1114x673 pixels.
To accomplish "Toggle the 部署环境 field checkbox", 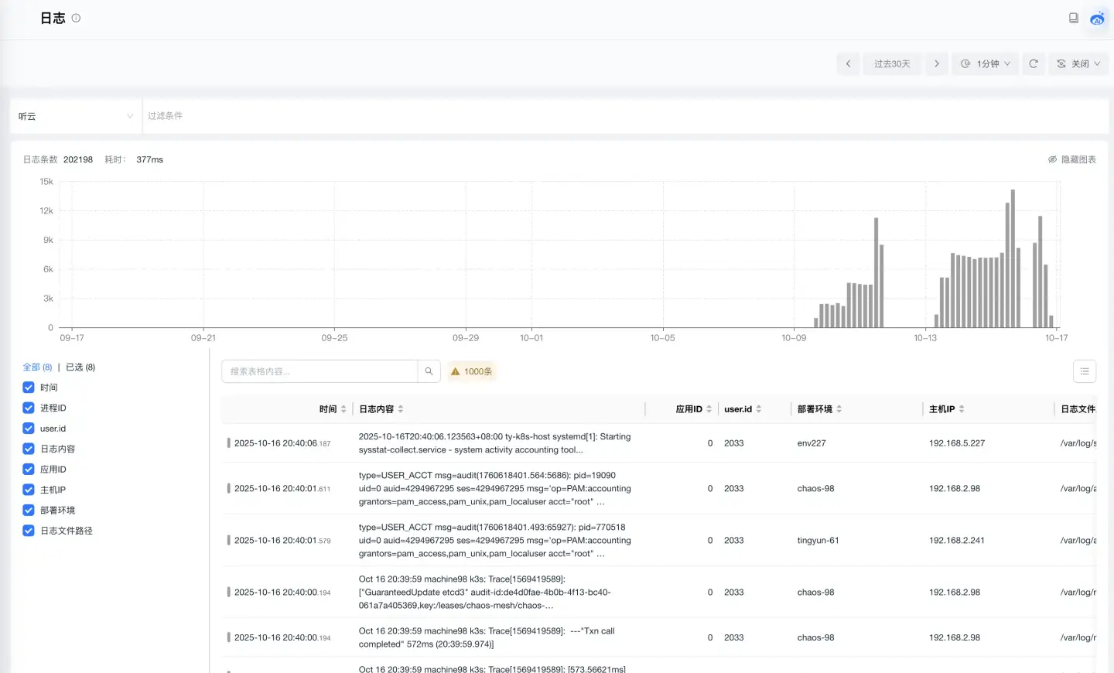I will click(29, 511).
